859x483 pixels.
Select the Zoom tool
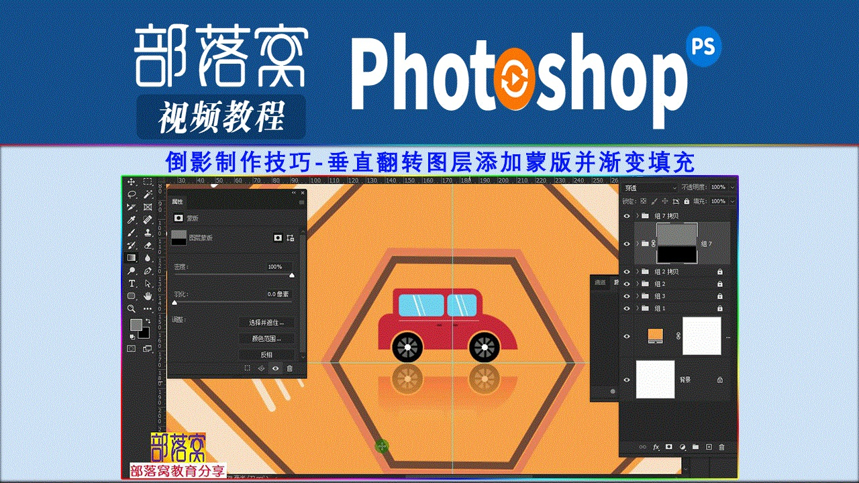click(x=132, y=309)
